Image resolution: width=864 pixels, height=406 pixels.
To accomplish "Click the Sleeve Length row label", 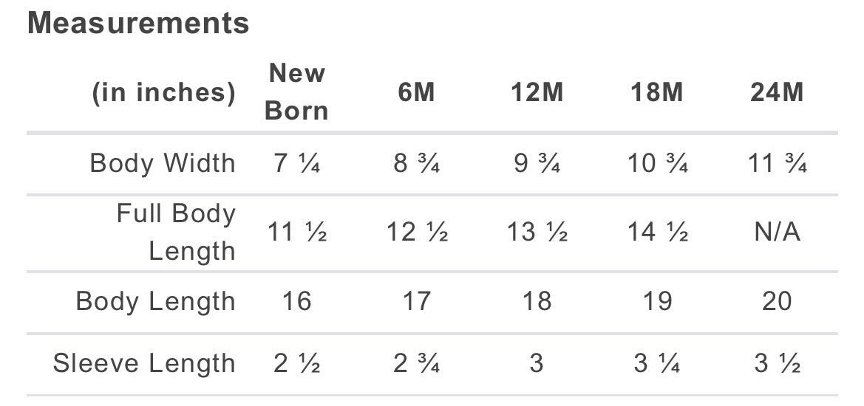I will coord(144,364).
